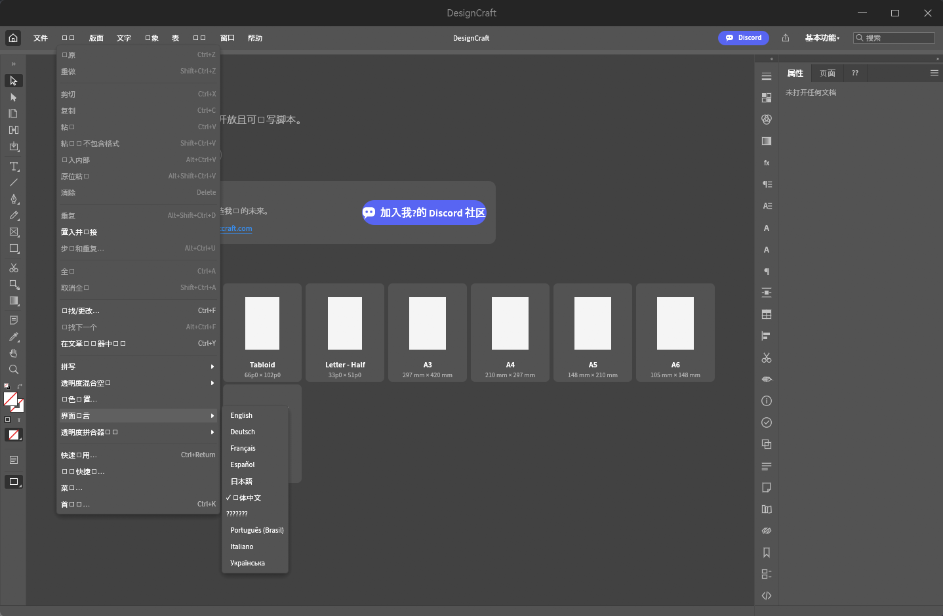Select the Rectangle Frame tool
943x616 pixels.
14,232
